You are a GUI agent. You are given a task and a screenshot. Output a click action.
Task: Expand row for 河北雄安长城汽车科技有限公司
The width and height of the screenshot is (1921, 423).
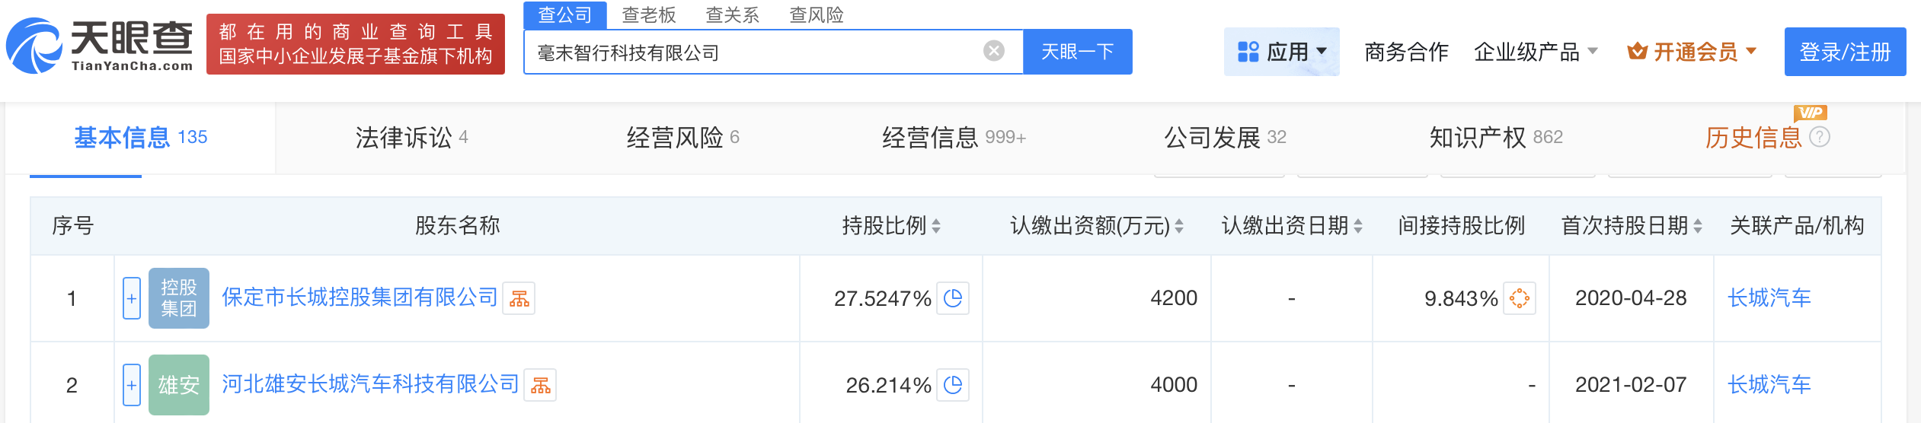[x=132, y=385]
